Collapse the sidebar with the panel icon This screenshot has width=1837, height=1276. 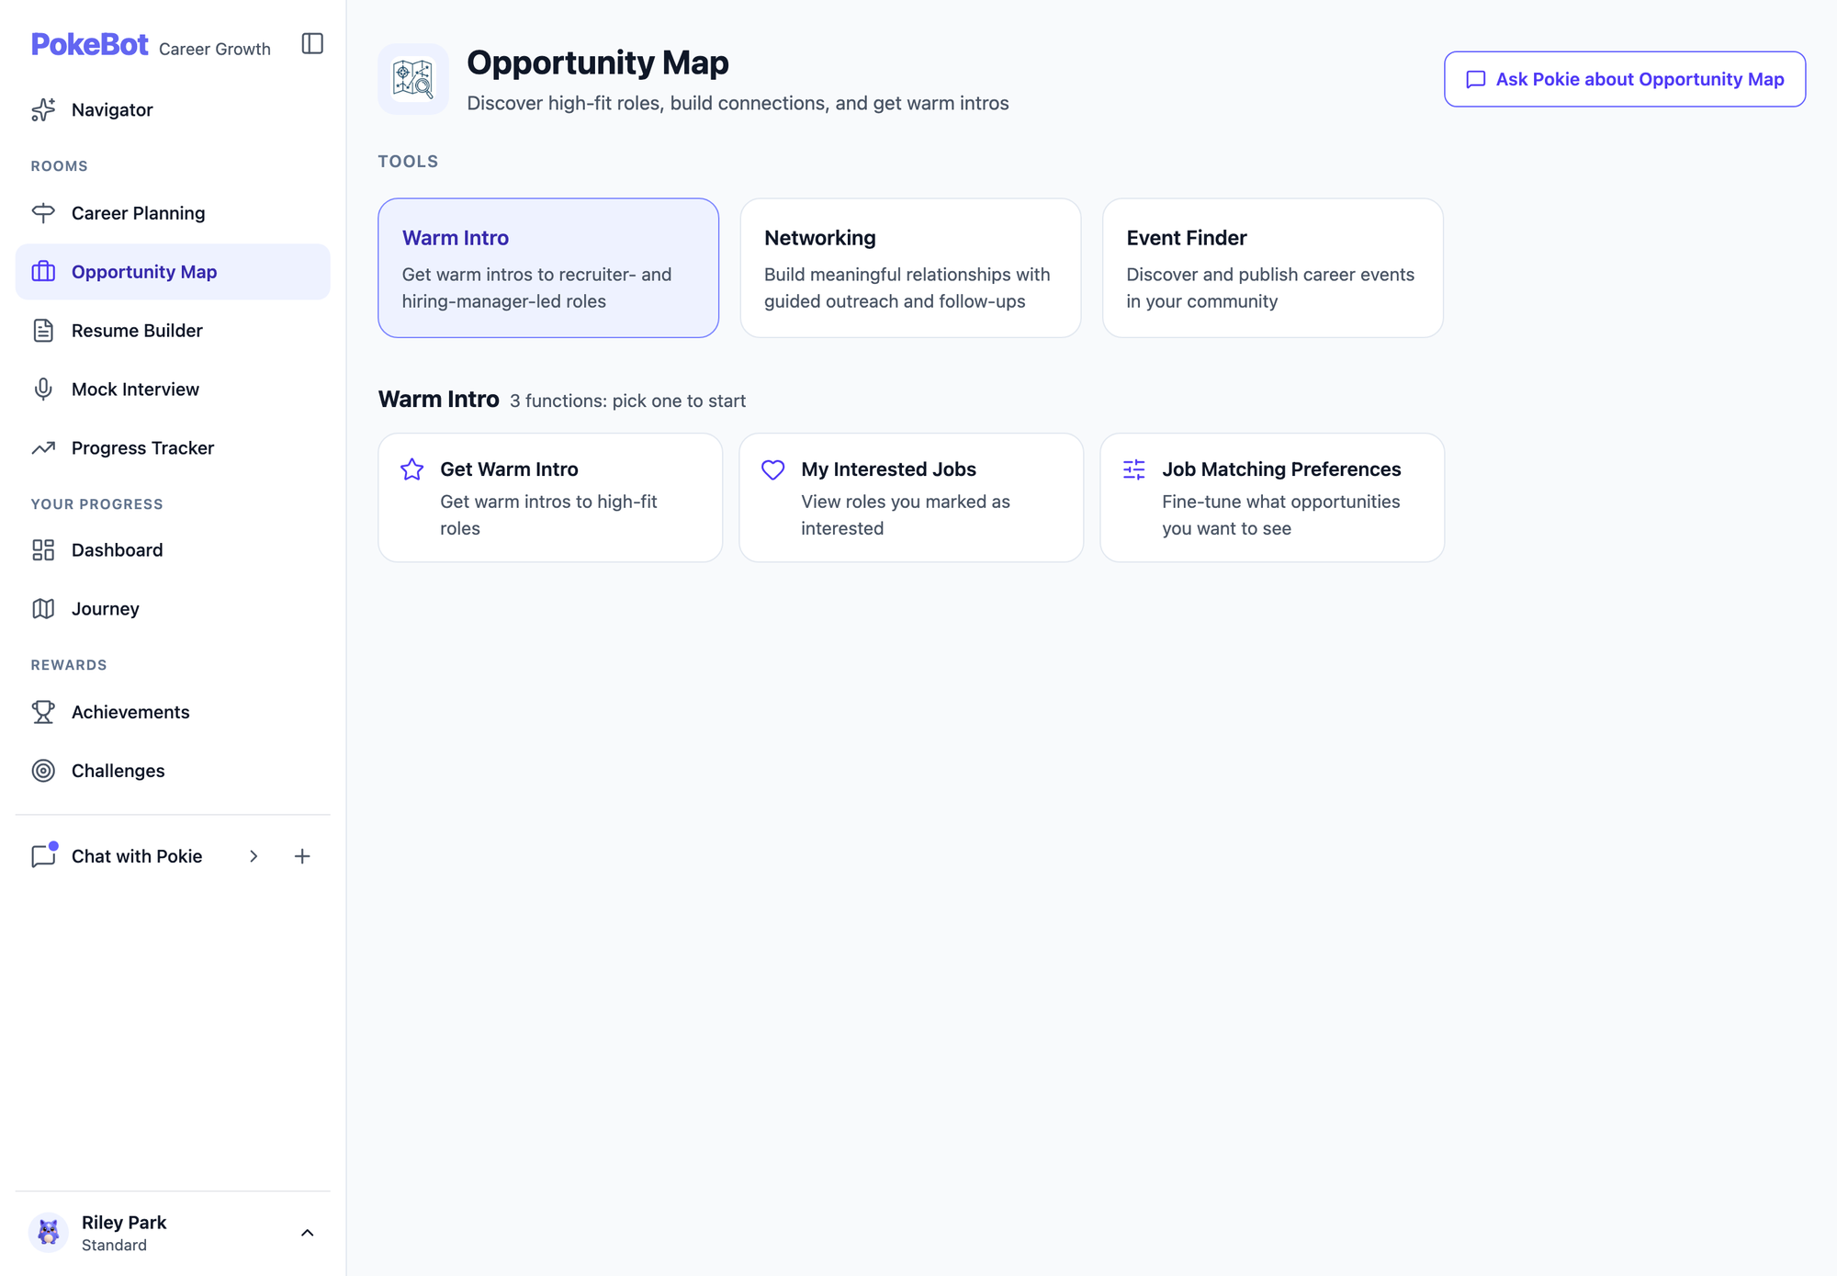point(312,43)
